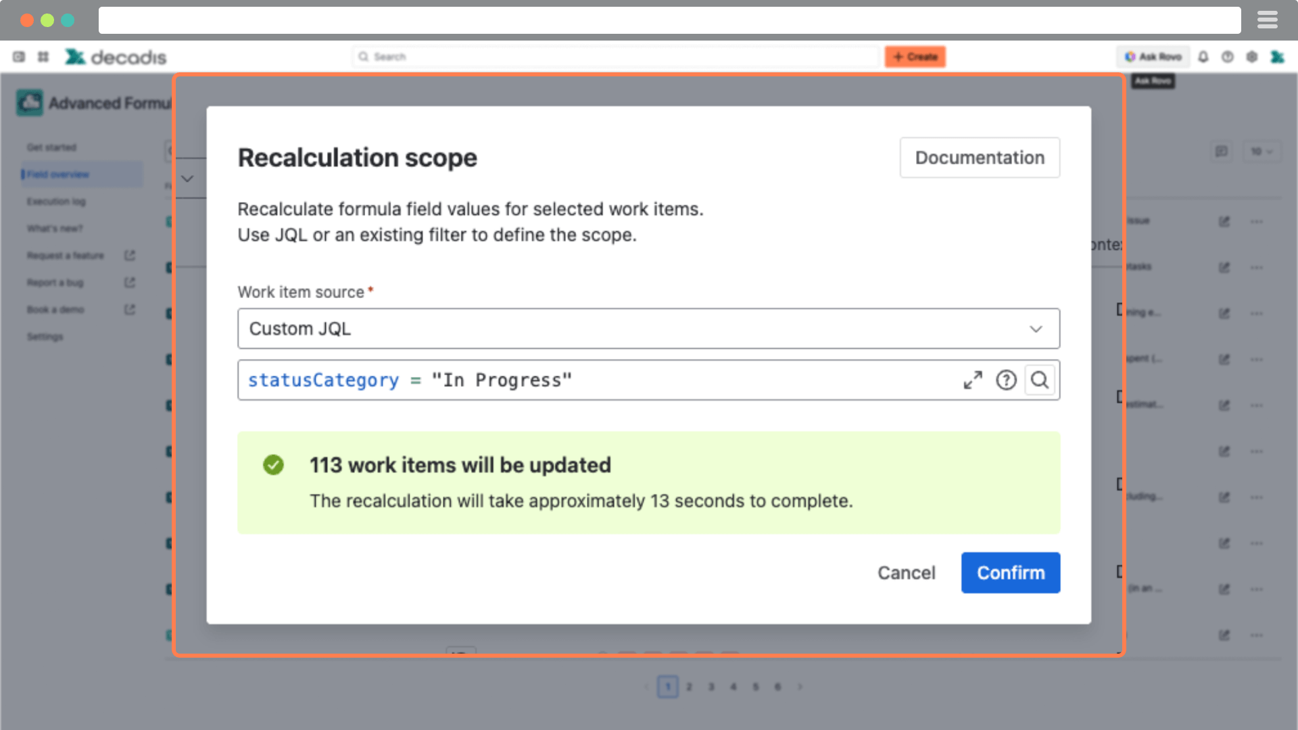Select Settings in the sidebar
The width and height of the screenshot is (1298, 730).
tap(45, 337)
